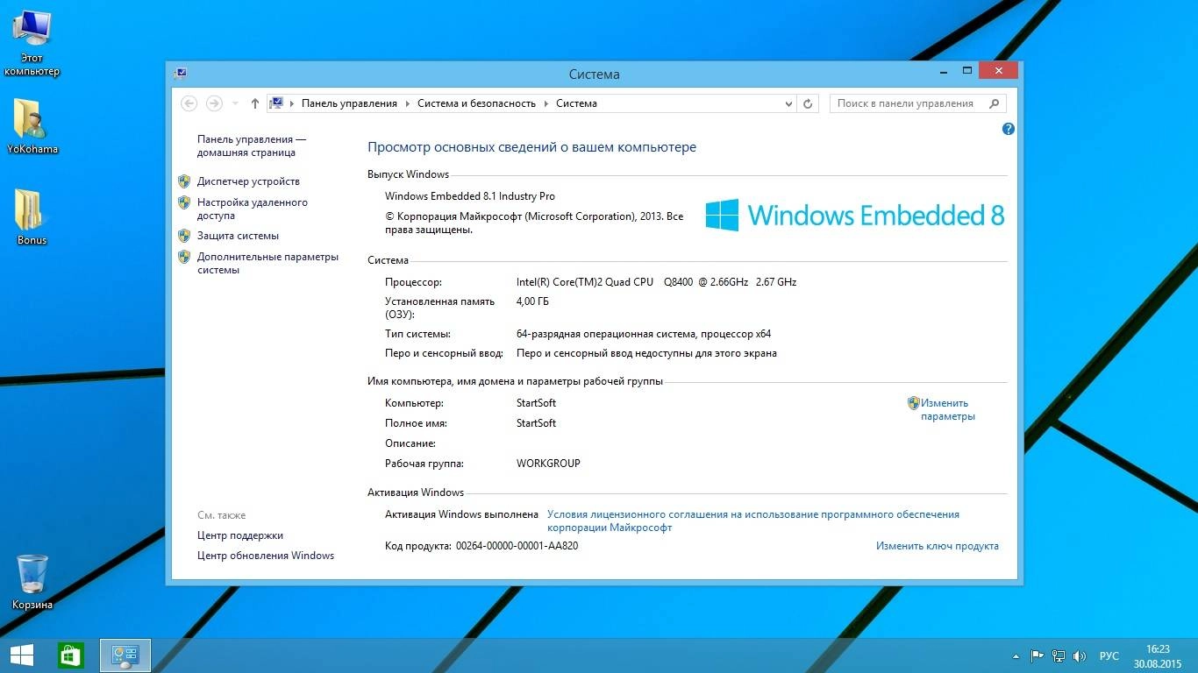
Task: Click the volume speaker tray icon
Action: tap(1080, 655)
